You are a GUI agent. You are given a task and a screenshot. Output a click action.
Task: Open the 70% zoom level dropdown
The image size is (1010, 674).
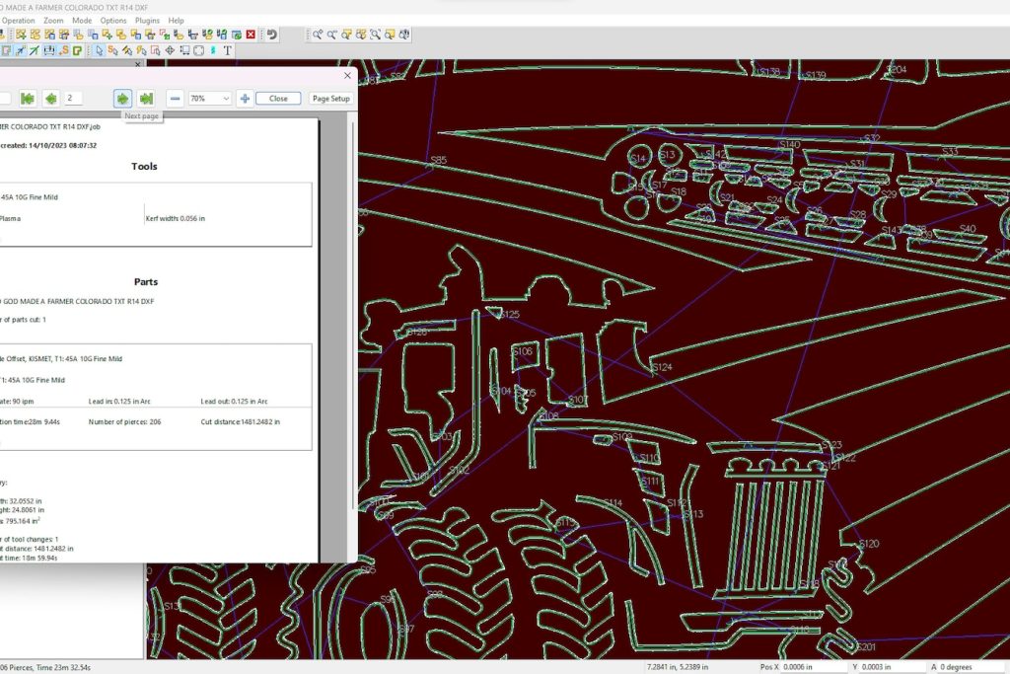tap(227, 99)
